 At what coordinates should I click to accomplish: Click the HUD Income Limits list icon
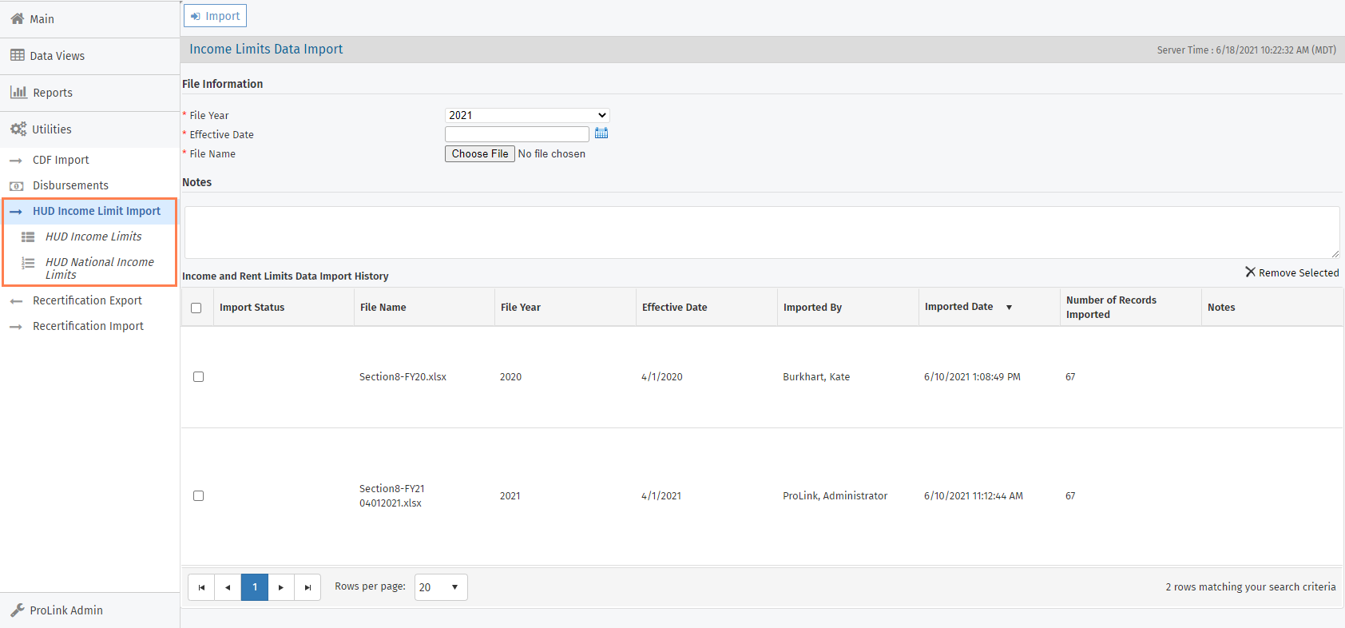[x=28, y=237]
